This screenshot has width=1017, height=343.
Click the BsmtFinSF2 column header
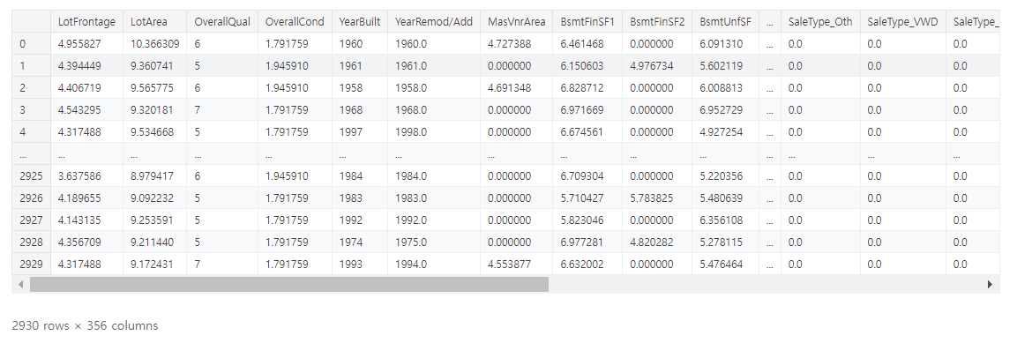[x=657, y=21]
